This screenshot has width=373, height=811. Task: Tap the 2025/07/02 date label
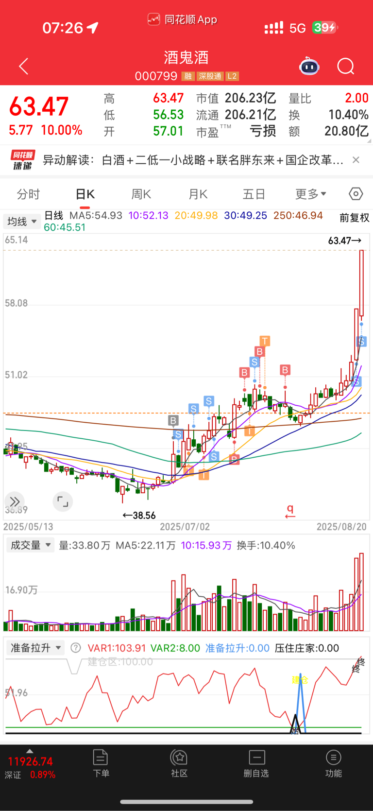185,527
